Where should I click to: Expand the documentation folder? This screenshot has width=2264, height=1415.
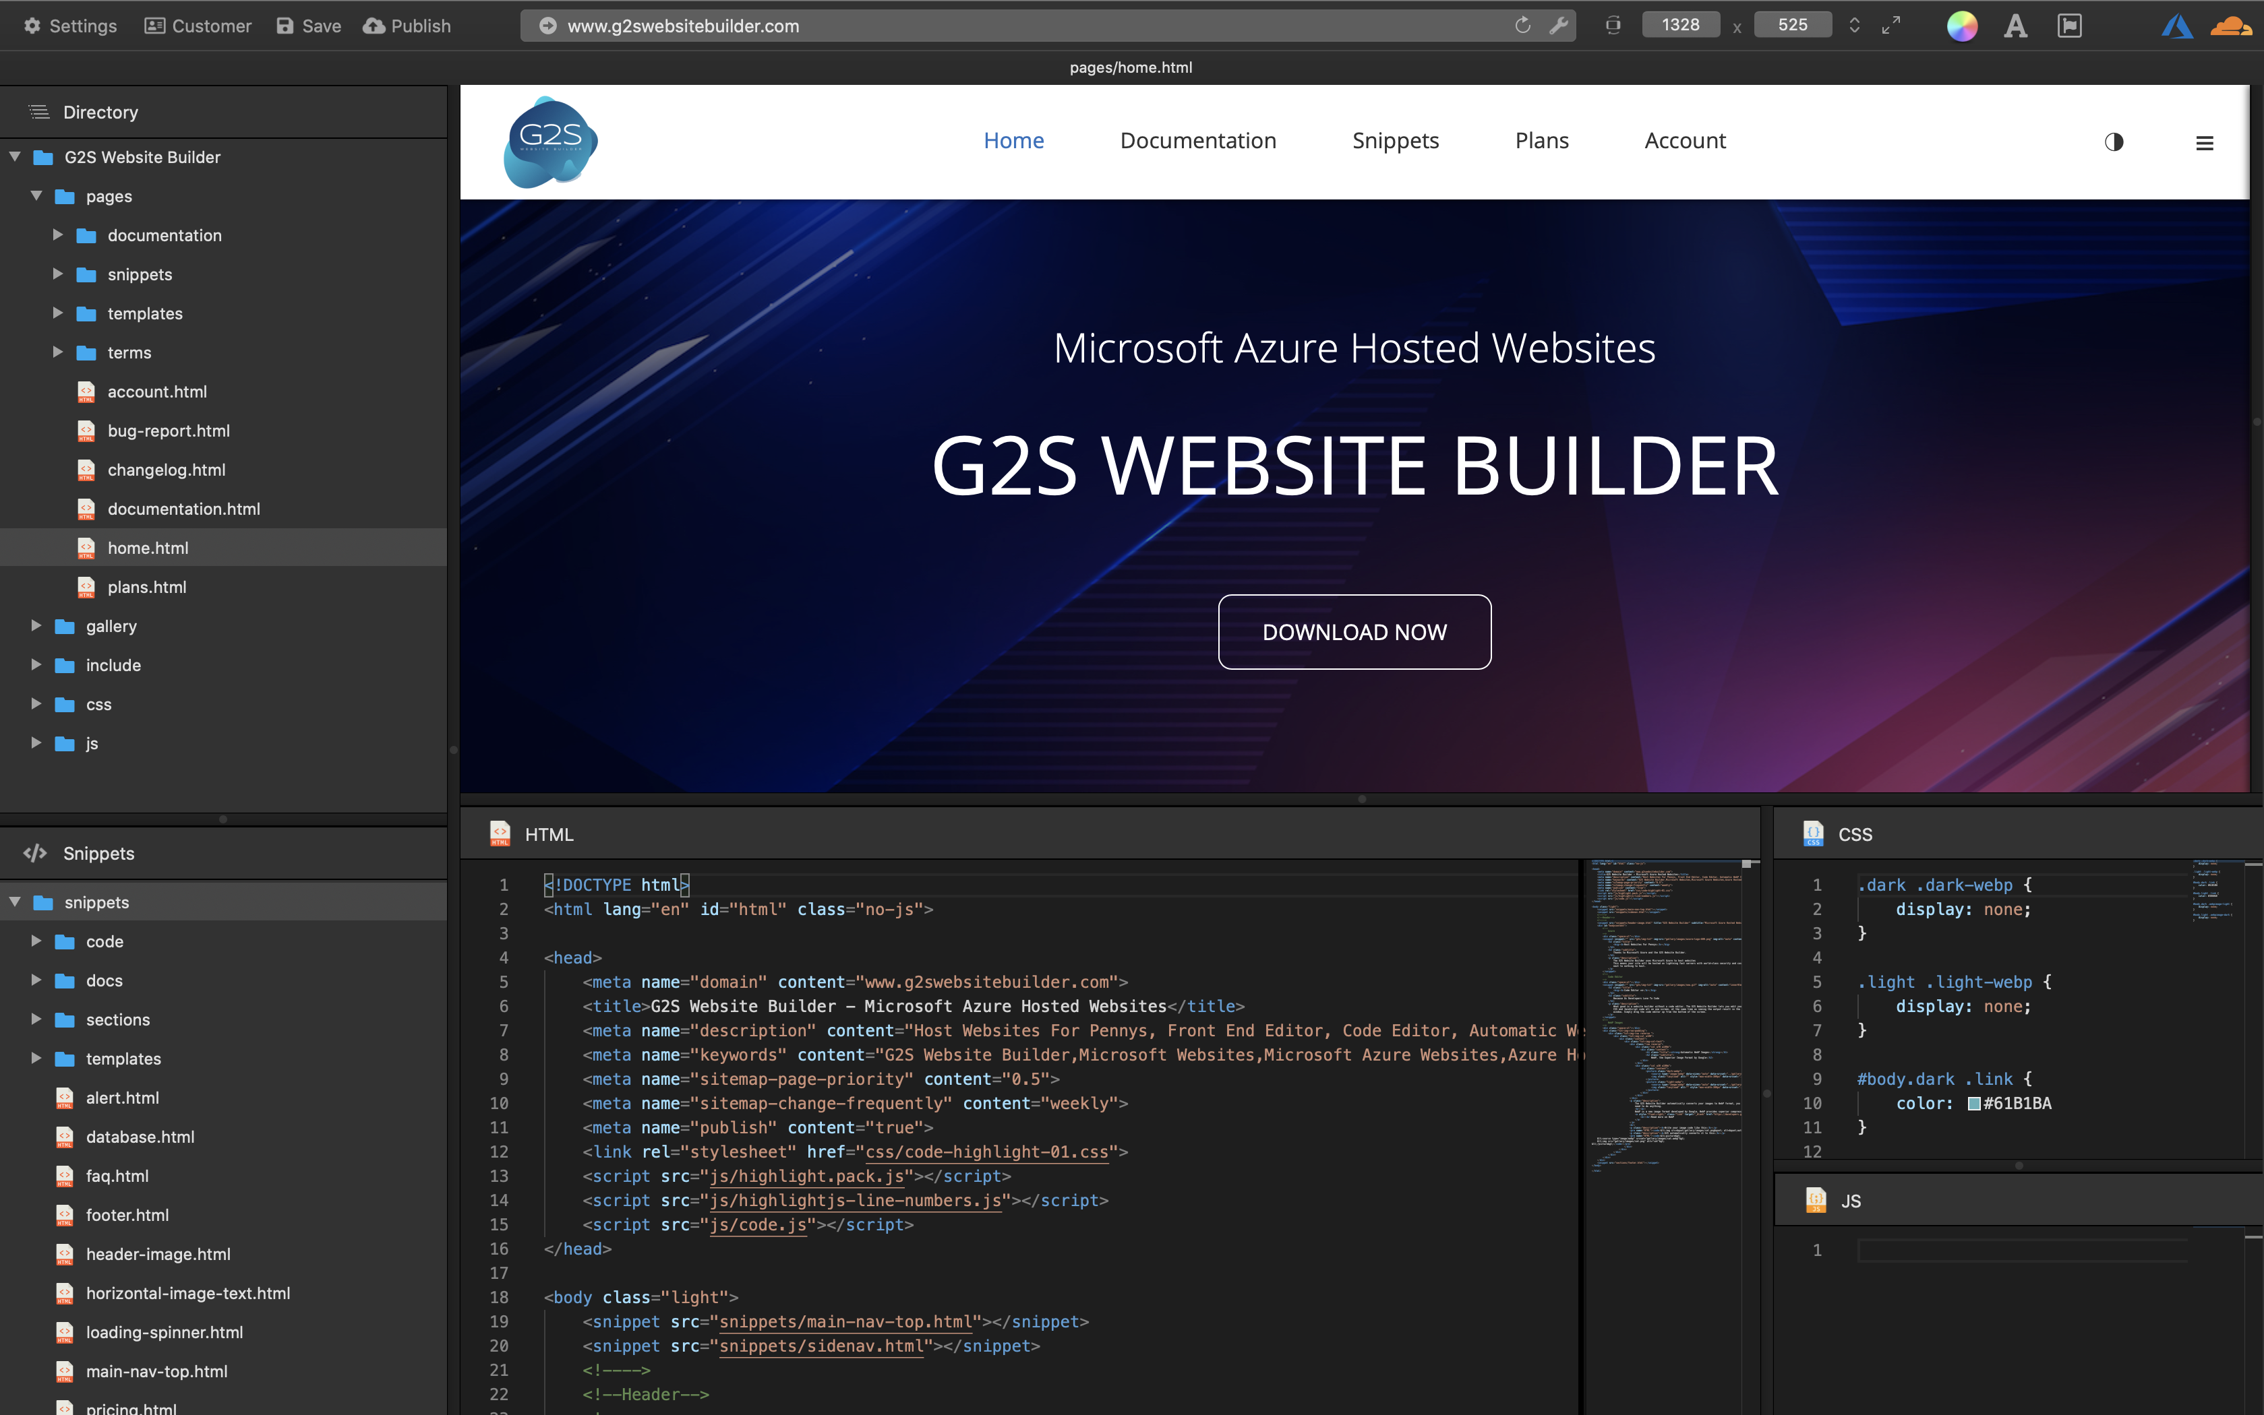(58, 235)
